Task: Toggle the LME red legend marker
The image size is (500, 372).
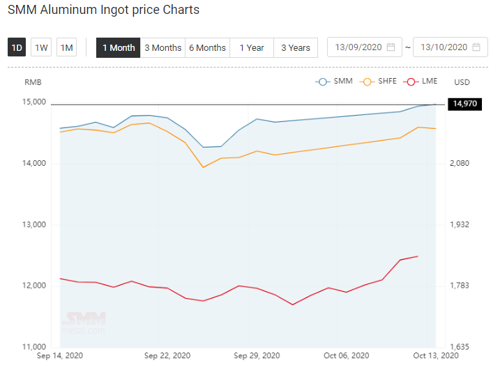Action: tap(411, 82)
